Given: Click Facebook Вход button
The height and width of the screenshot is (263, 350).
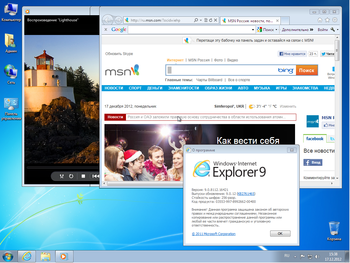Looking at the screenshot, I should 313,162.
